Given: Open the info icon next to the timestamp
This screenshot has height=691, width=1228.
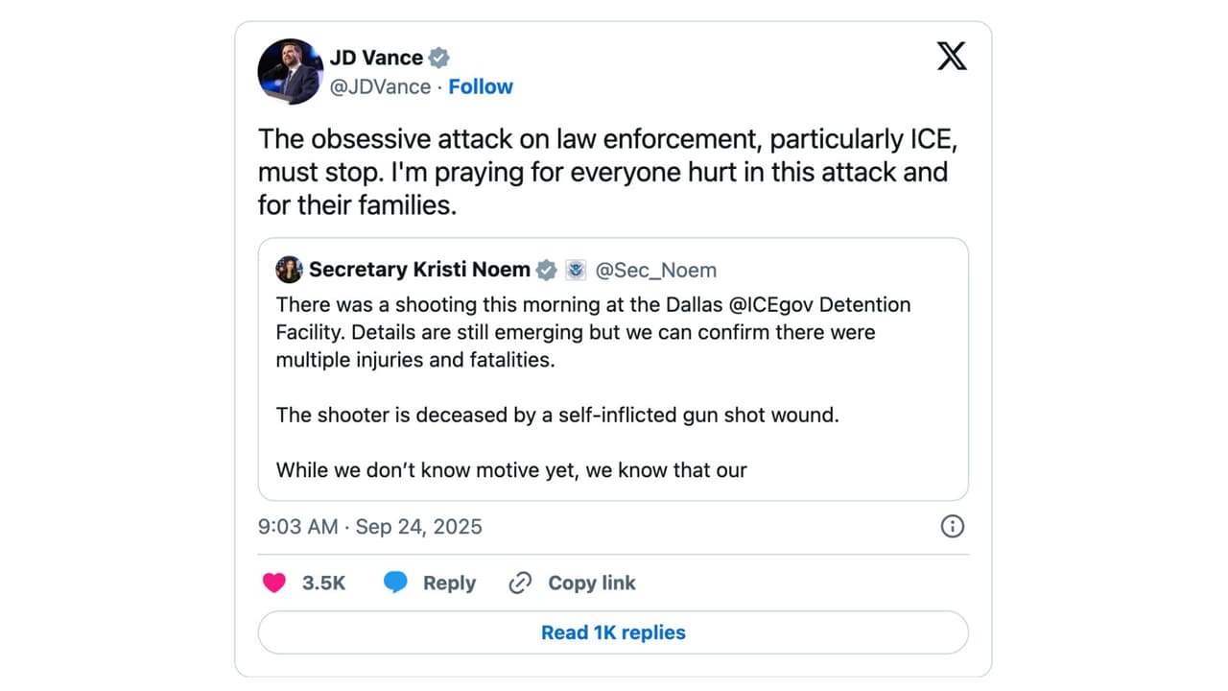Looking at the screenshot, I should coord(952,526).
